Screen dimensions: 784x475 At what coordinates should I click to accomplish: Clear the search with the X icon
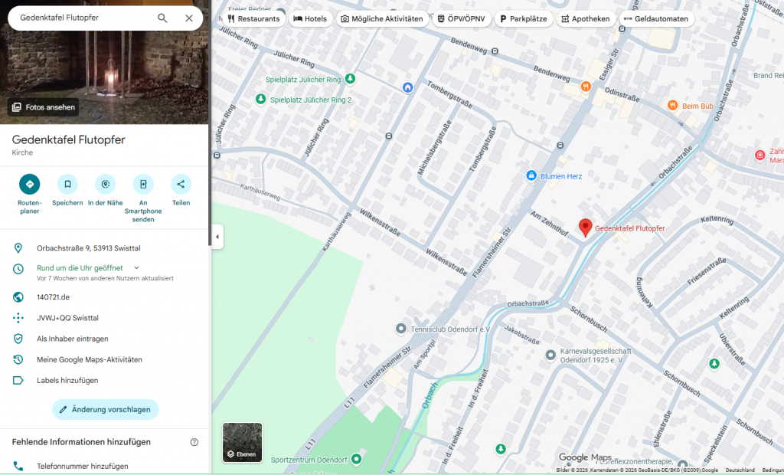[x=189, y=18]
